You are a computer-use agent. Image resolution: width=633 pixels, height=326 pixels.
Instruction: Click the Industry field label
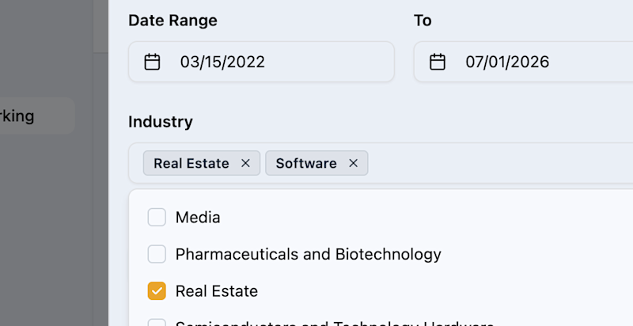point(161,121)
